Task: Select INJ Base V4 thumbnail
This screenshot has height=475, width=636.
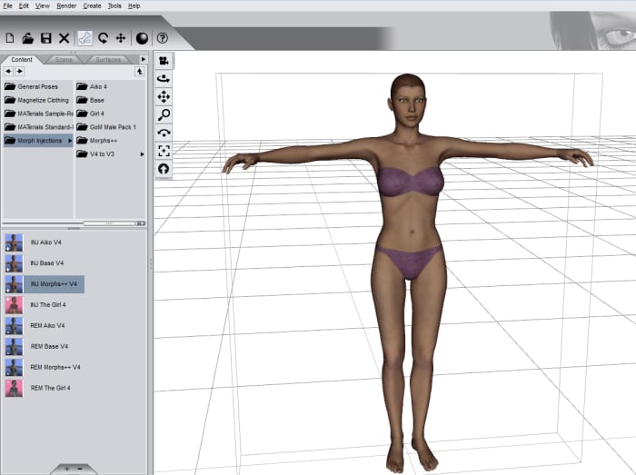Action: (14, 263)
